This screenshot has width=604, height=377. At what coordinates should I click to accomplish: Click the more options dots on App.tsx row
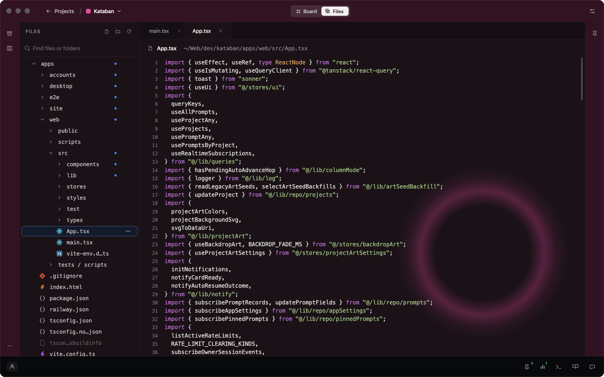coord(128,231)
